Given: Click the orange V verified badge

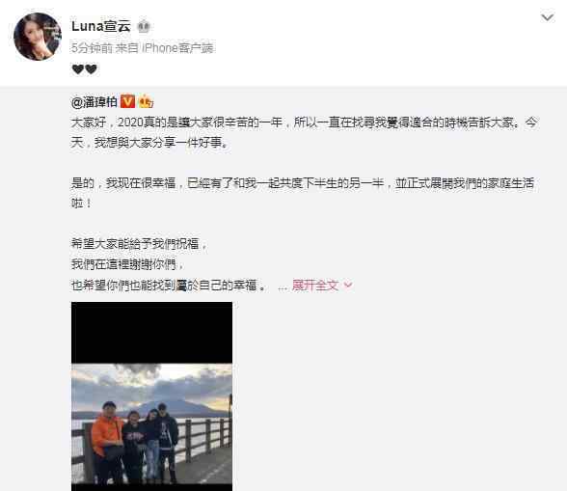Looking at the screenshot, I should [127, 101].
